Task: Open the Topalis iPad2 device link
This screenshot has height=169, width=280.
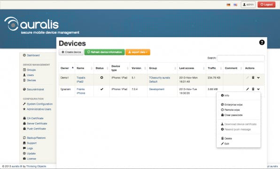Action: [x=81, y=80]
